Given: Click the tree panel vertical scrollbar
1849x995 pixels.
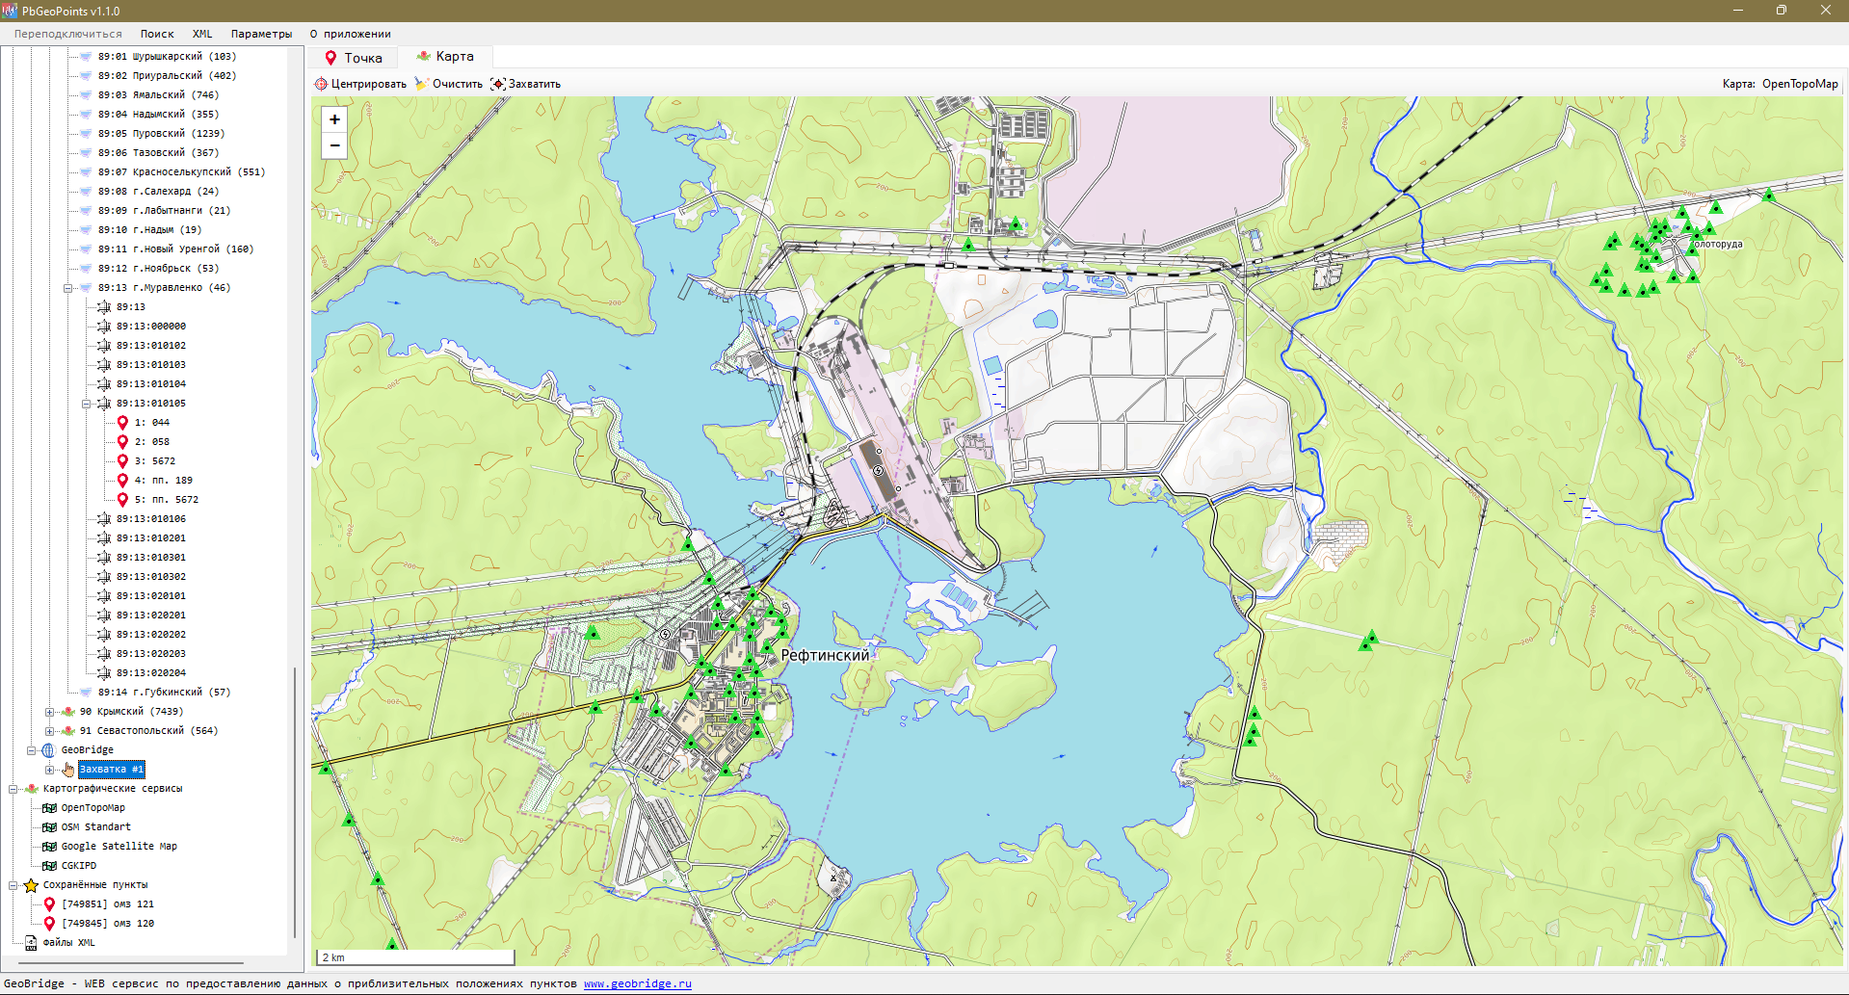Looking at the screenshot, I should point(295,799).
